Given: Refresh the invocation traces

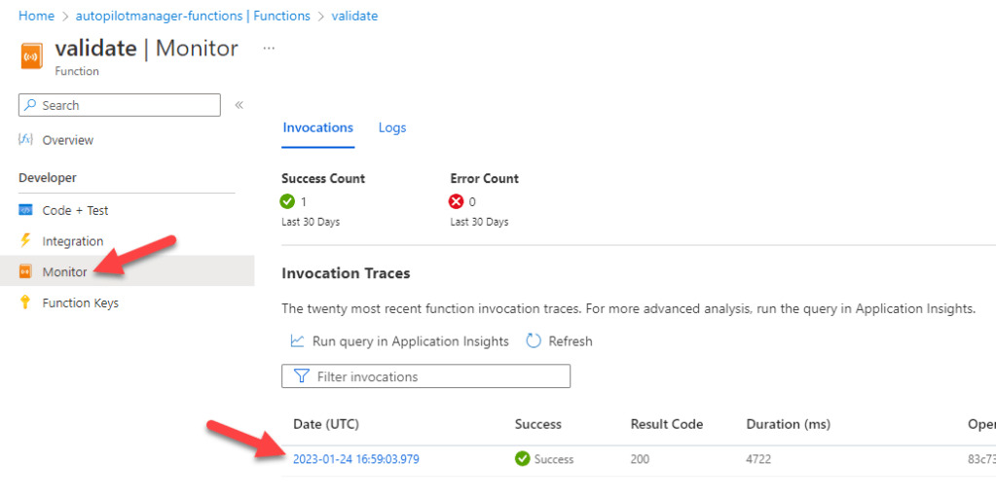Looking at the screenshot, I should pos(571,341).
